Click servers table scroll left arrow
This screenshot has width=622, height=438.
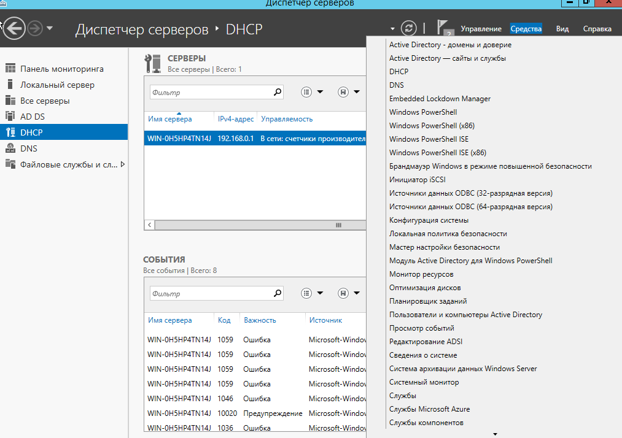click(x=150, y=225)
